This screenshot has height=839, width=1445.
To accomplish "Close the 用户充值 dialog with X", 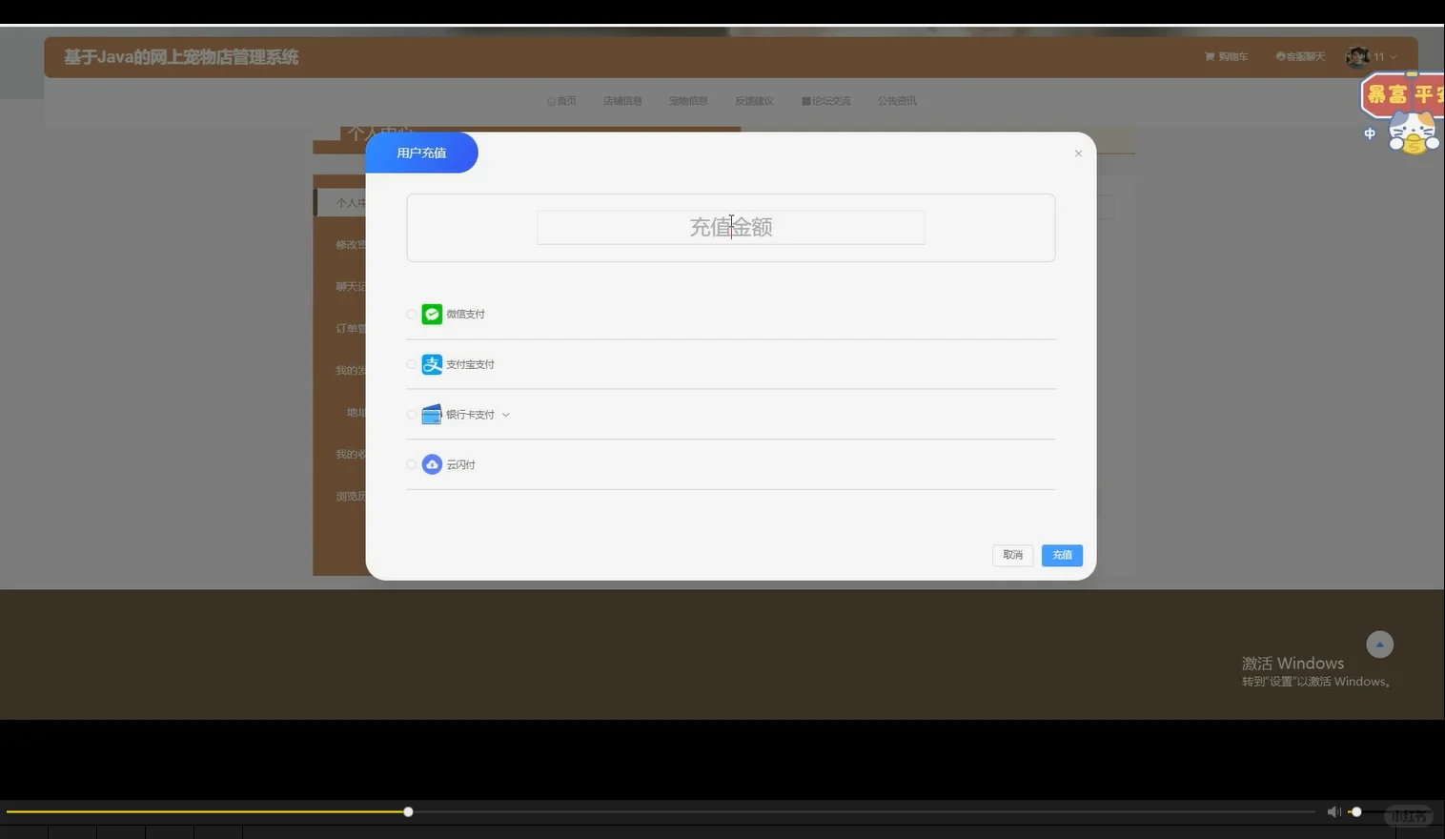I will coord(1078,153).
